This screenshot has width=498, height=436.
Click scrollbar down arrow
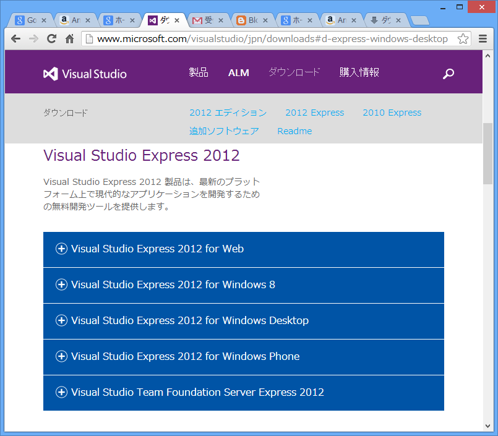pyautogui.click(x=487, y=426)
